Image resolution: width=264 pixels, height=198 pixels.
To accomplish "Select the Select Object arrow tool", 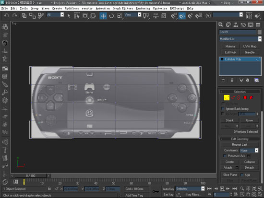I will click(69, 16).
